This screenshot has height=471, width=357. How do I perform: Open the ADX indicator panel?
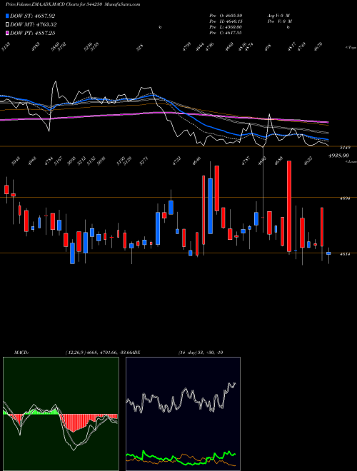click(183, 414)
